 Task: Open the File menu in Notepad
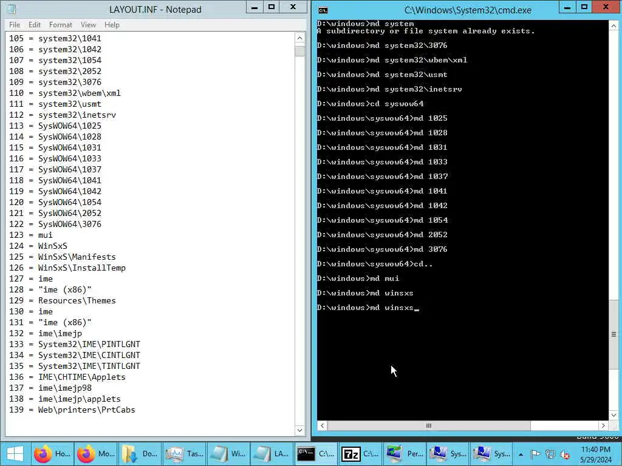click(x=15, y=24)
